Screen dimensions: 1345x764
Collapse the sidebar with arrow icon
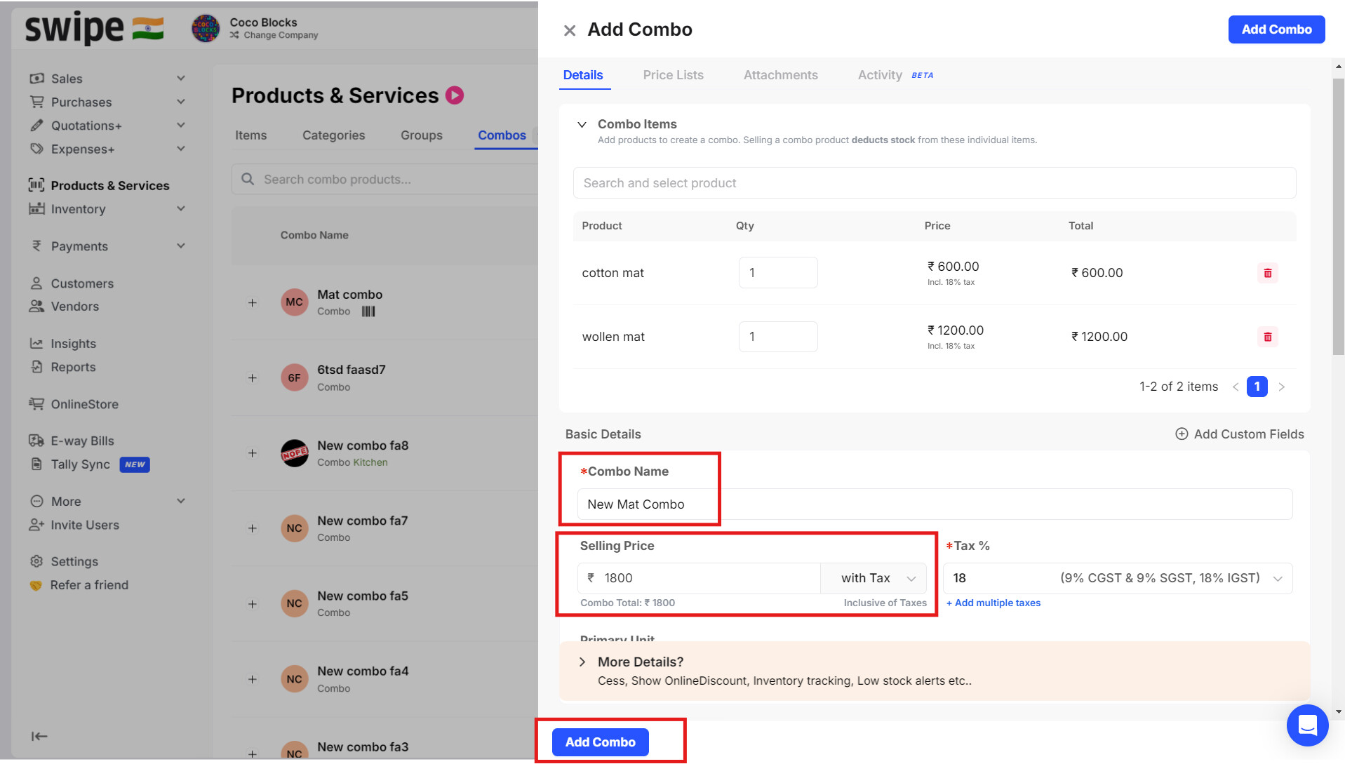click(x=39, y=736)
